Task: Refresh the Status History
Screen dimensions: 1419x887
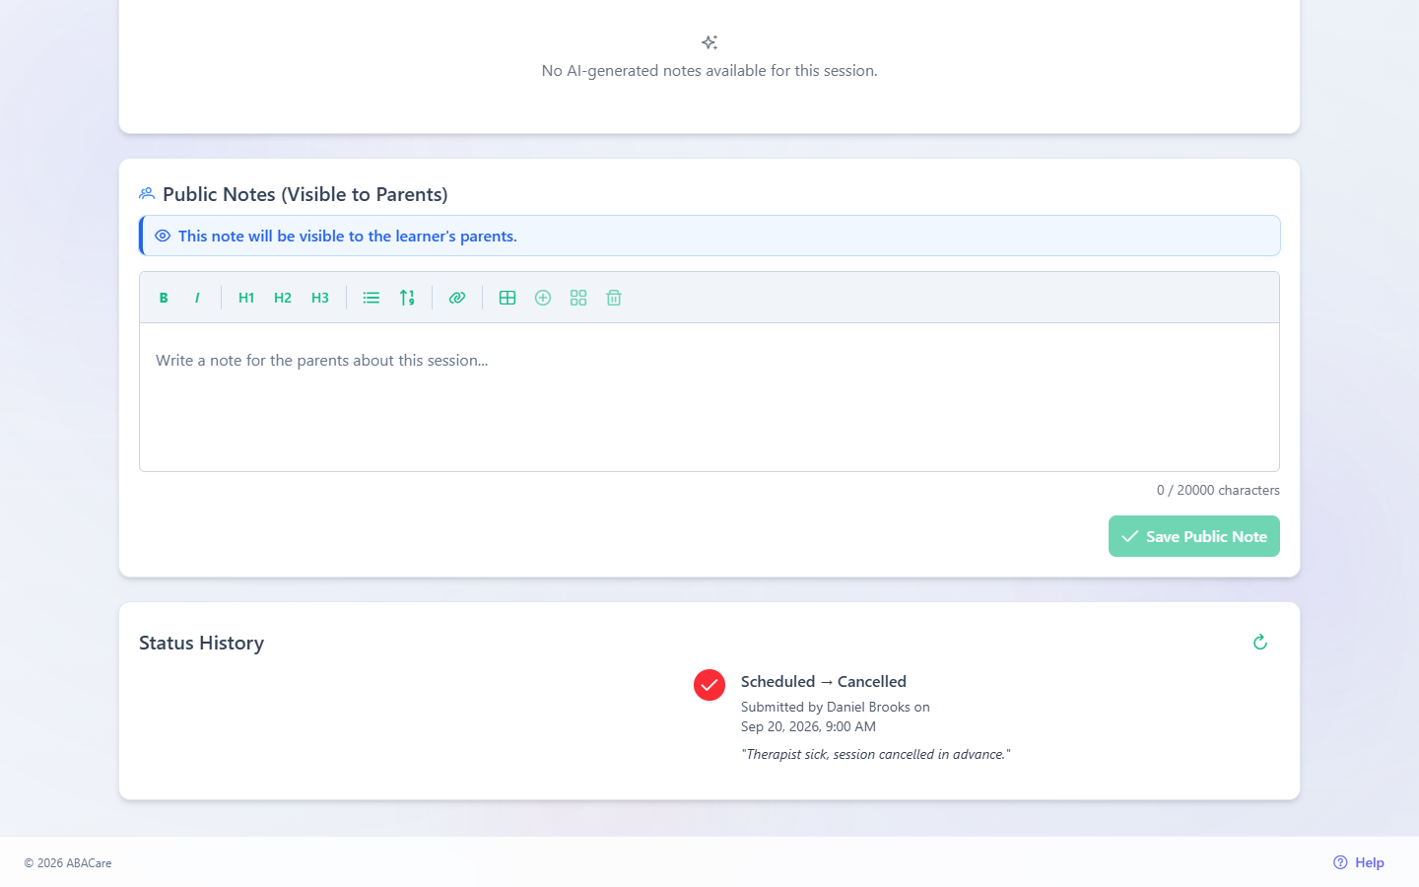Action: 1260,643
